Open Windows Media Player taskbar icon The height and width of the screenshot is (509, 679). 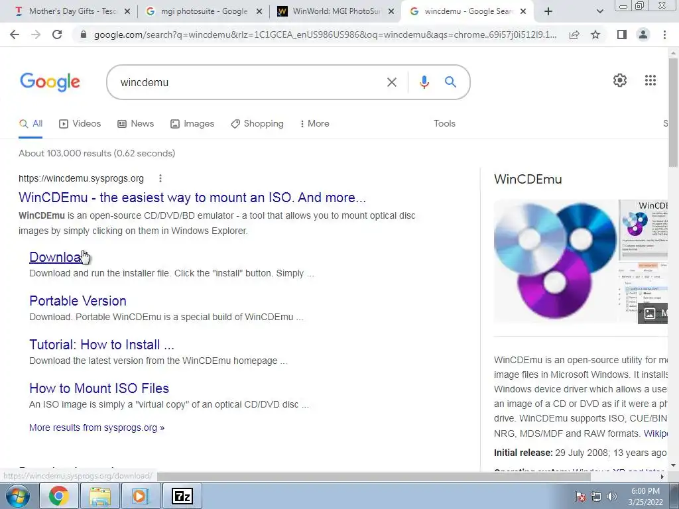coord(141,496)
